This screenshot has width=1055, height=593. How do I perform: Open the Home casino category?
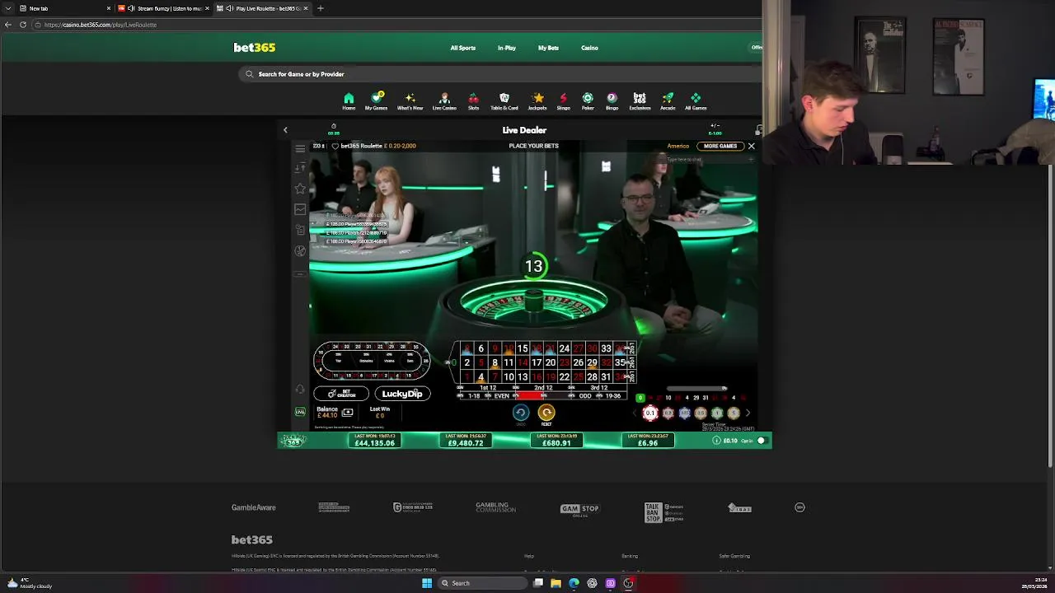(x=349, y=101)
